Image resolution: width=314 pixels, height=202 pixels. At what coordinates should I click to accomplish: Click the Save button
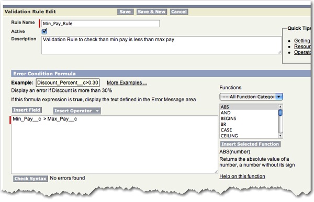(125, 12)
